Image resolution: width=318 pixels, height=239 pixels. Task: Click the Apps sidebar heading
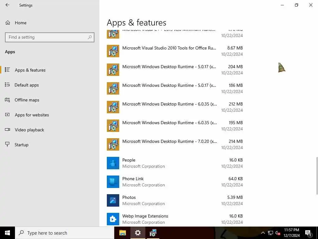pos(10,52)
